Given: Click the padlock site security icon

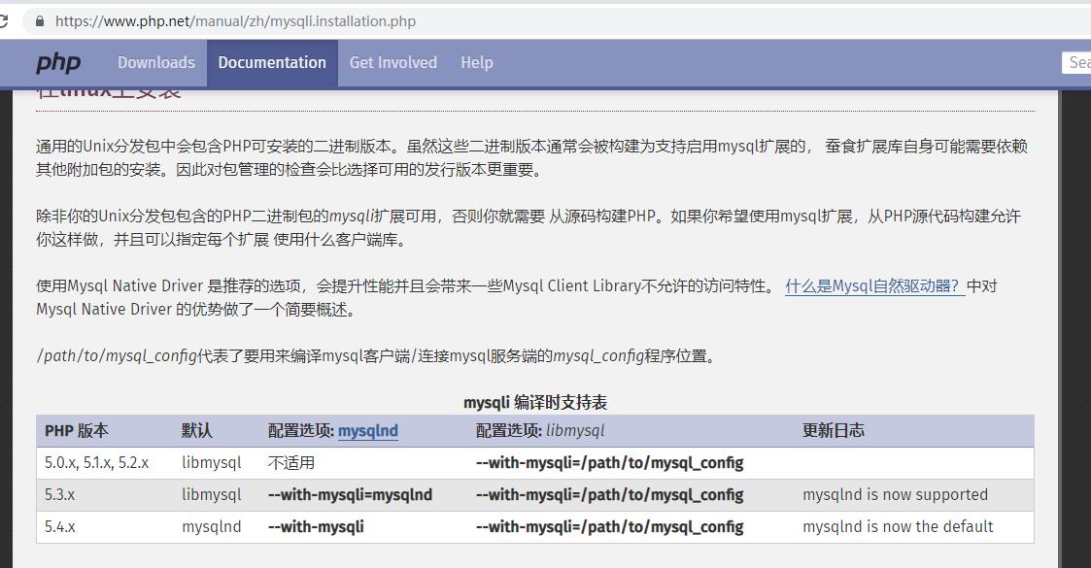Looking at the screenshot, I should click(x=41, y=21).
